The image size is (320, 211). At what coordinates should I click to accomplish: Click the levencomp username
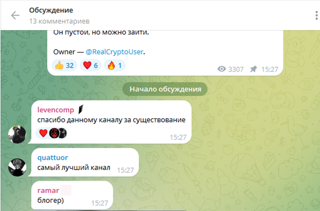tap(55, 110)
